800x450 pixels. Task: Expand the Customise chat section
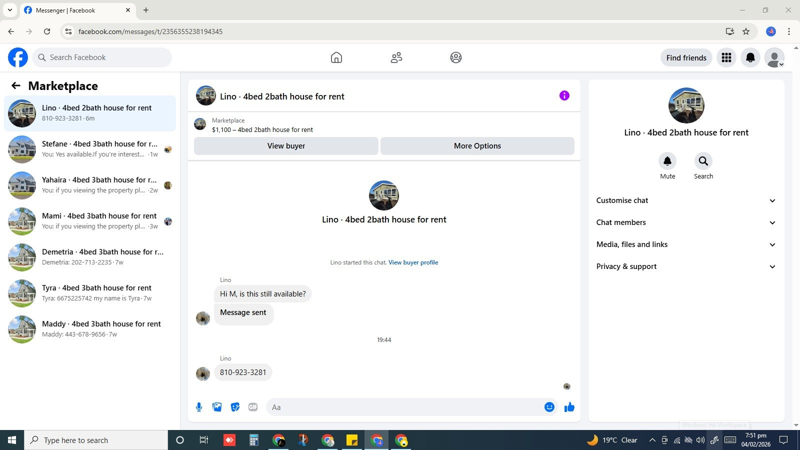click(x=686, y=200)
